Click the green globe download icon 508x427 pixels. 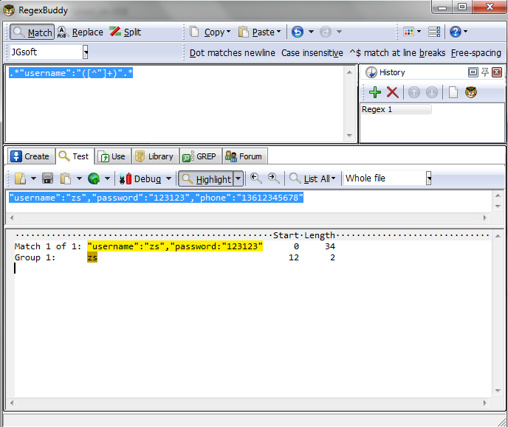coord(94,178)
